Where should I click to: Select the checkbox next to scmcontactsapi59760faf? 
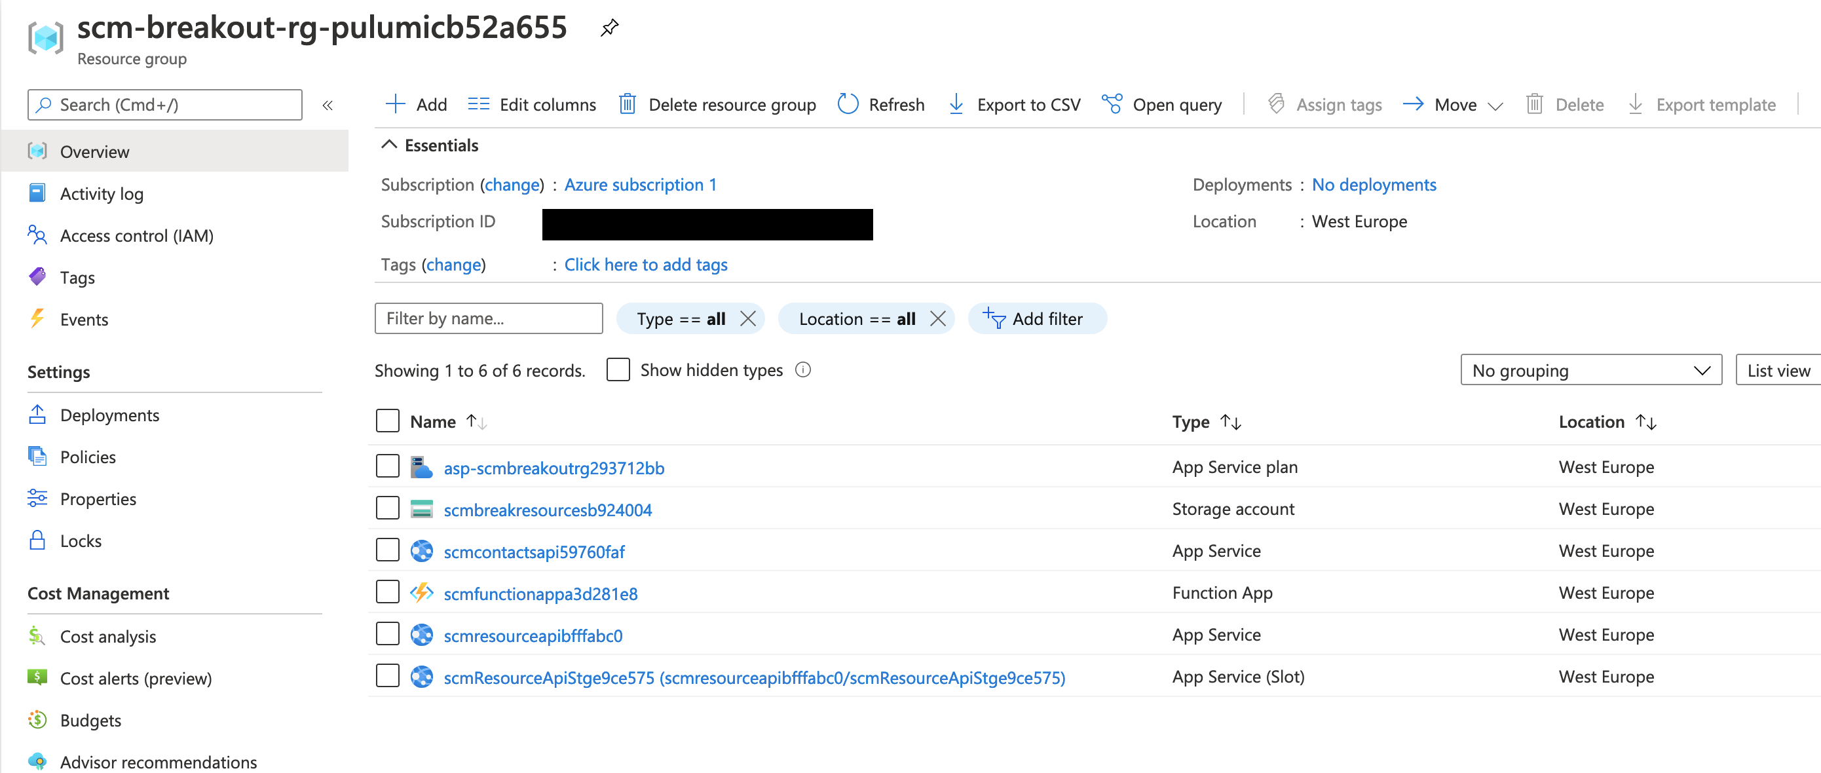coord(388,550)
